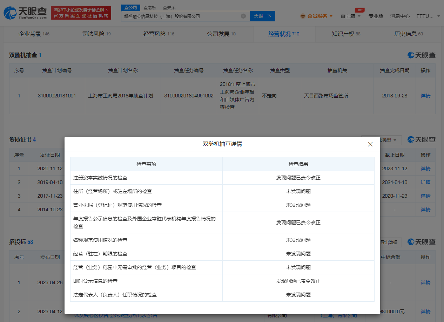
Task: Open 详情 for certificate expiring 2024-04-10
Action: (425, 182)
